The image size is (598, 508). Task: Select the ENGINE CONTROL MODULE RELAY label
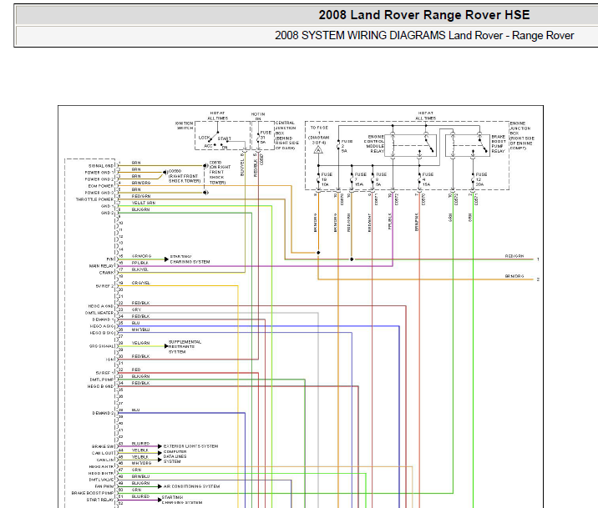[374, 143]
